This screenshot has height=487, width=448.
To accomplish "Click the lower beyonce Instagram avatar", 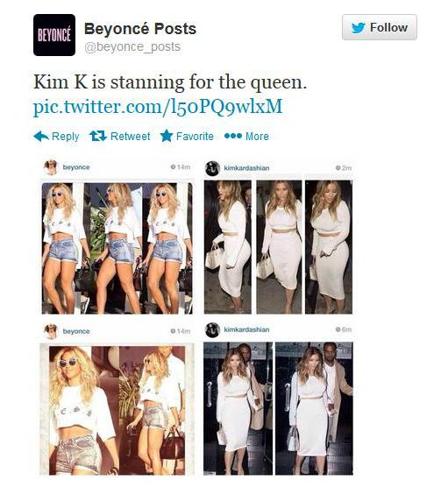I will click(x=51, y=331).
